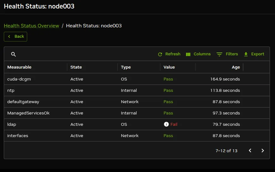The height and width of the screenshot is (172, 275).
Task: Click the OS type in ldap row
Action: (x=124, y=124)
